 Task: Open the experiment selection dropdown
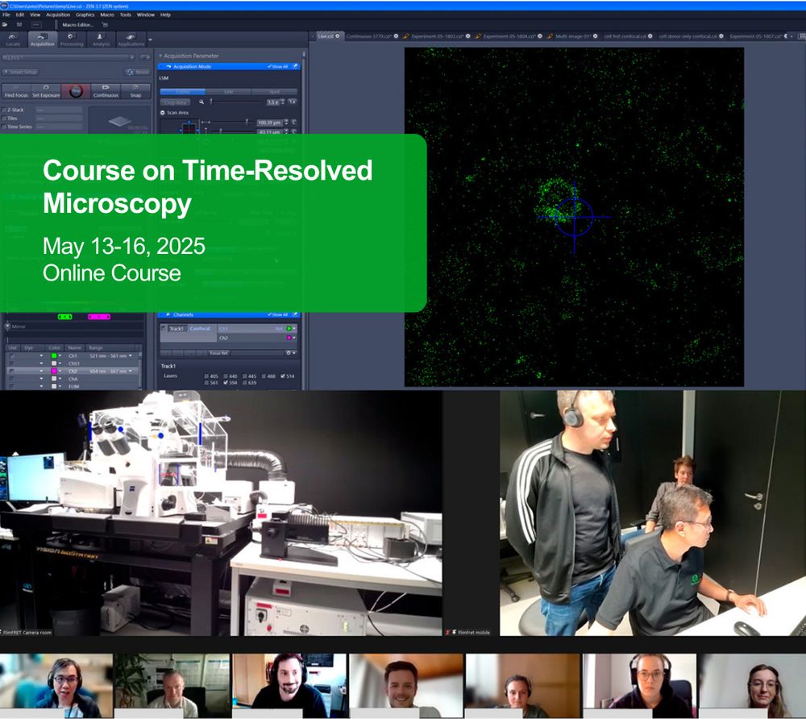tap(69, 57)
